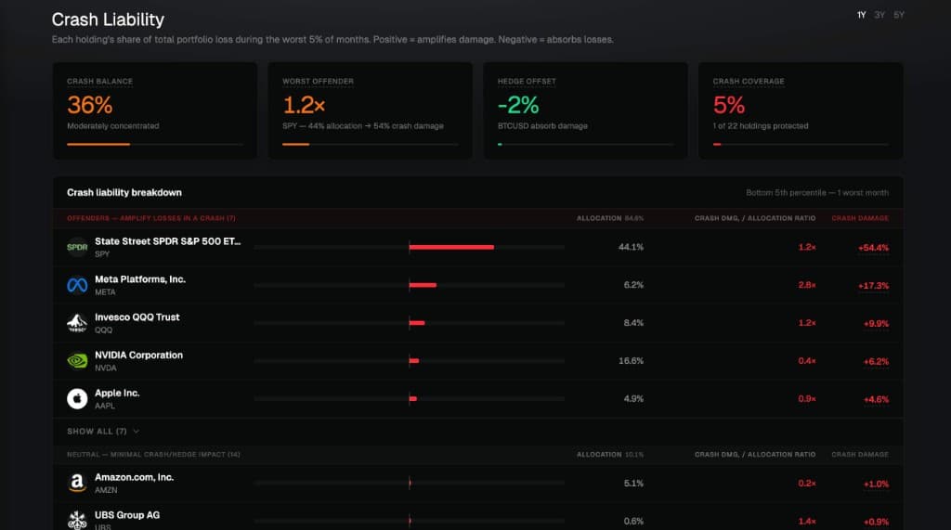This screenshot has width=951, height=530.
Task: Click the Amazon logo icon
Action: tap(77, 484)
